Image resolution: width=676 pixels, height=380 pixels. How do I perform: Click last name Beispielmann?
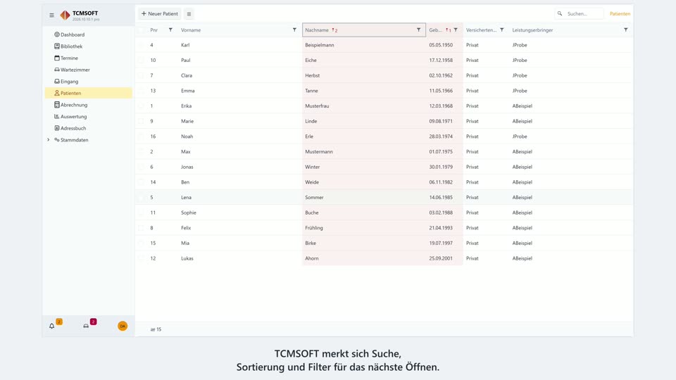[320, 45]
